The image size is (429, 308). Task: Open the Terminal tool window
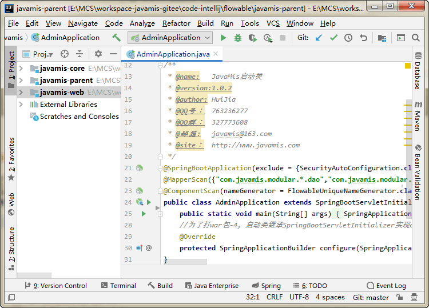coord(118,286)
